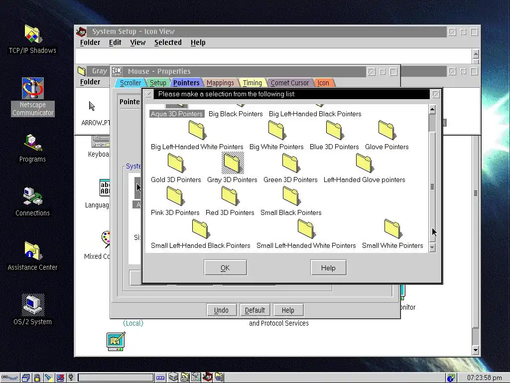Switch to the Pointers tab
The image size is (510, 383).
pyautogui.click(x=186, y=83)
